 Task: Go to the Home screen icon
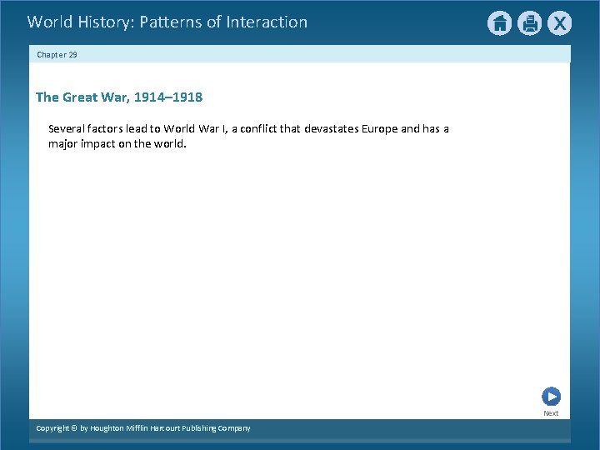[x=499, y=23]
